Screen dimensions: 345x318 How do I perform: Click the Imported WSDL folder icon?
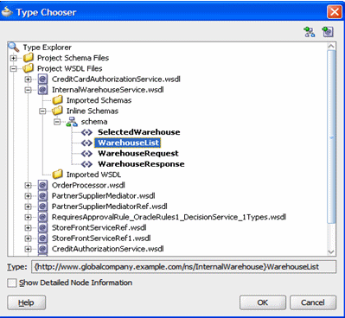(x=57, y=175)
